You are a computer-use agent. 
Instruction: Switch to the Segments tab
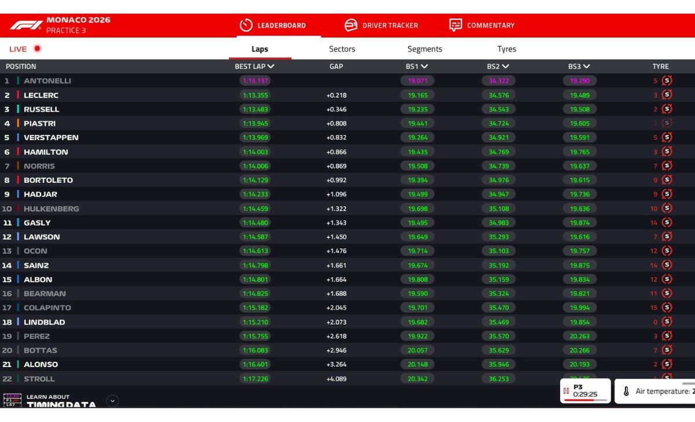click(x=425, y=49)
